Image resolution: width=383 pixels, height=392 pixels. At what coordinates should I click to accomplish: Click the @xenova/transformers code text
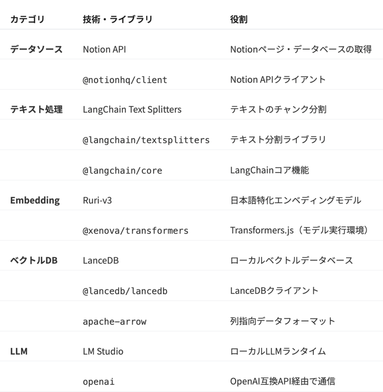click(x=135, y=230)
